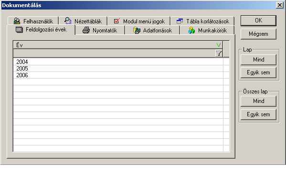Click the users icon on Felhasználók tab
The image size is (286, 183).
[17, 21]
